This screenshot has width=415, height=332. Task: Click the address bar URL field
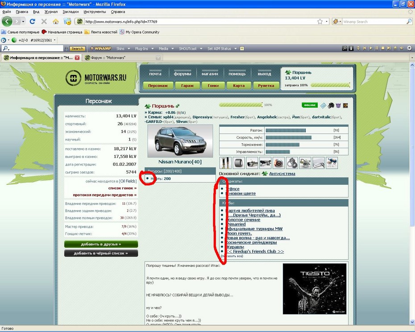pos(201,21)
